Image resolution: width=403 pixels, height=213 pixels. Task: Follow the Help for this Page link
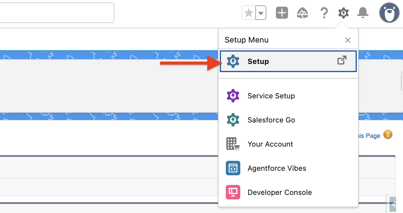point(369,136)
